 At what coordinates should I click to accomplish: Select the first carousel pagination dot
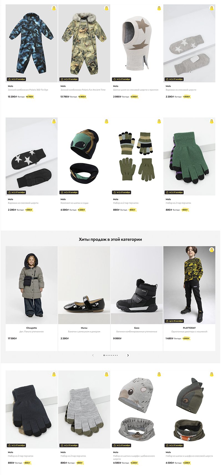[104, 355]
